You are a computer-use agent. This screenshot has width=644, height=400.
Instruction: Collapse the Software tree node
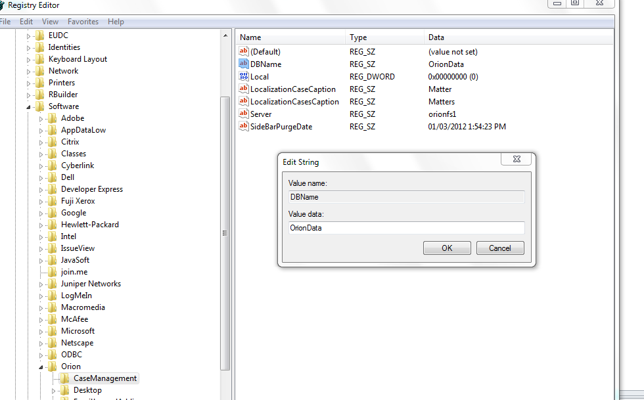(x=28, y=107)
